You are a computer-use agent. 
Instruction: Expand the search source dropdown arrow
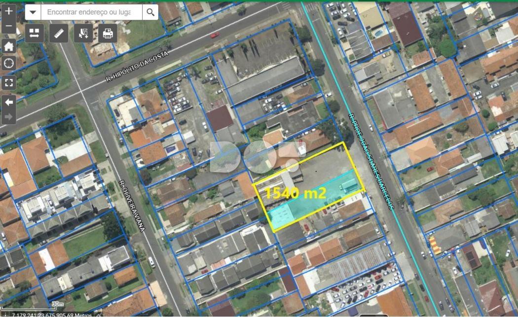click(33, 12)
